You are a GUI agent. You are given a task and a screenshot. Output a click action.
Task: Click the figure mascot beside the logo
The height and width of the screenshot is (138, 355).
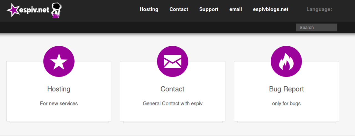(x=57, y=10)
